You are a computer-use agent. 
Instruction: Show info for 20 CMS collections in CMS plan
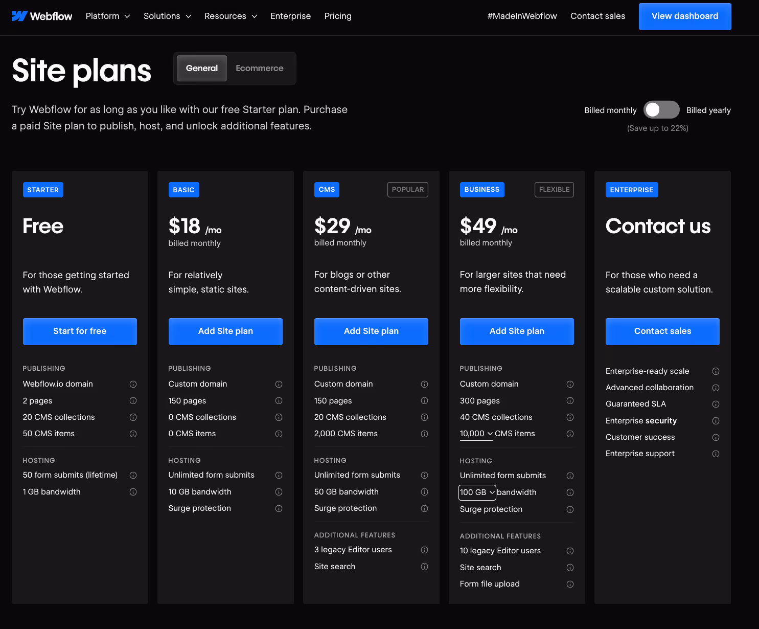424,417
